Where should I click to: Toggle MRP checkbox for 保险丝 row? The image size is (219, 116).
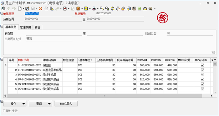coord(202,65)
